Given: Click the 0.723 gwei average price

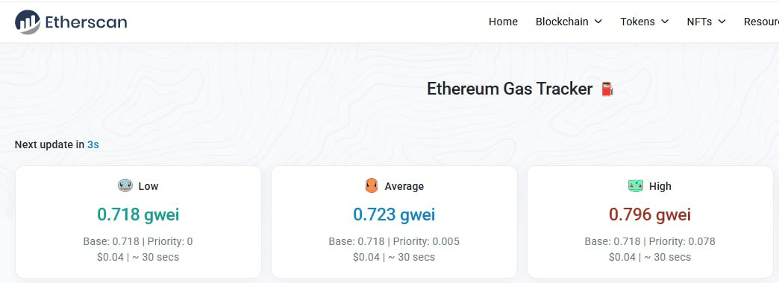Looking at the screenshot, I should tap(394, 214).
